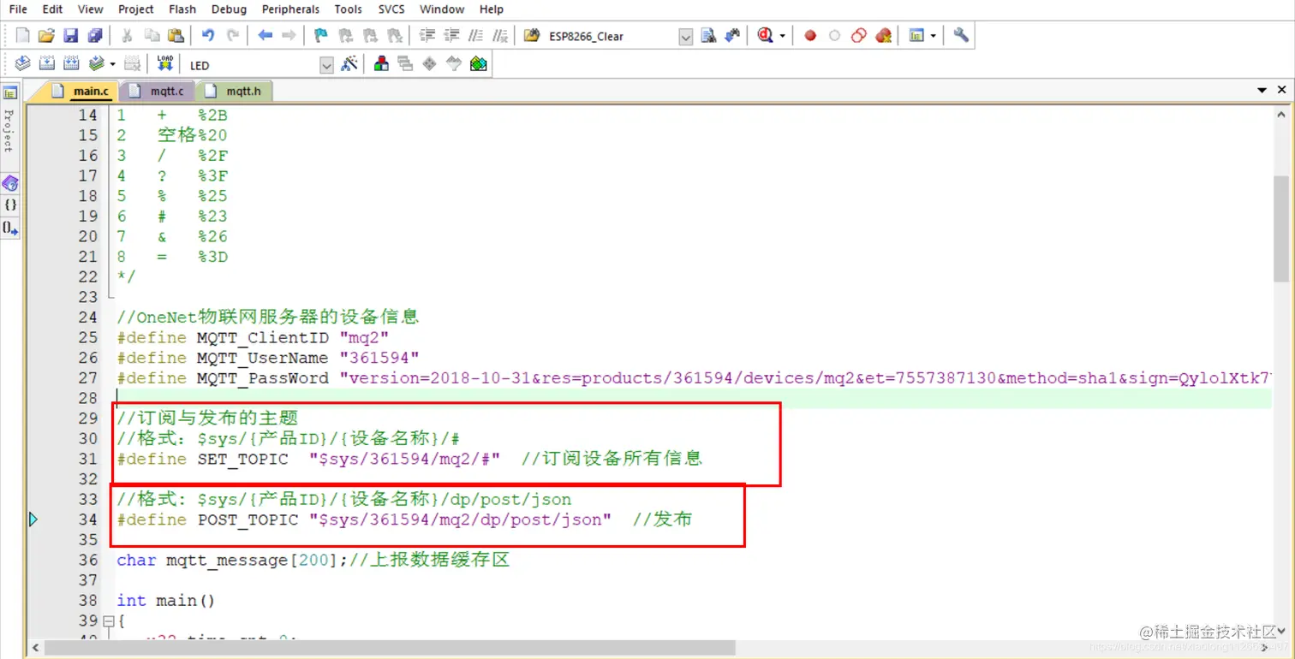Viewport: 1295px width, 659px height.
Task: Insert a breakpoint with red dot
Action: 810,36
